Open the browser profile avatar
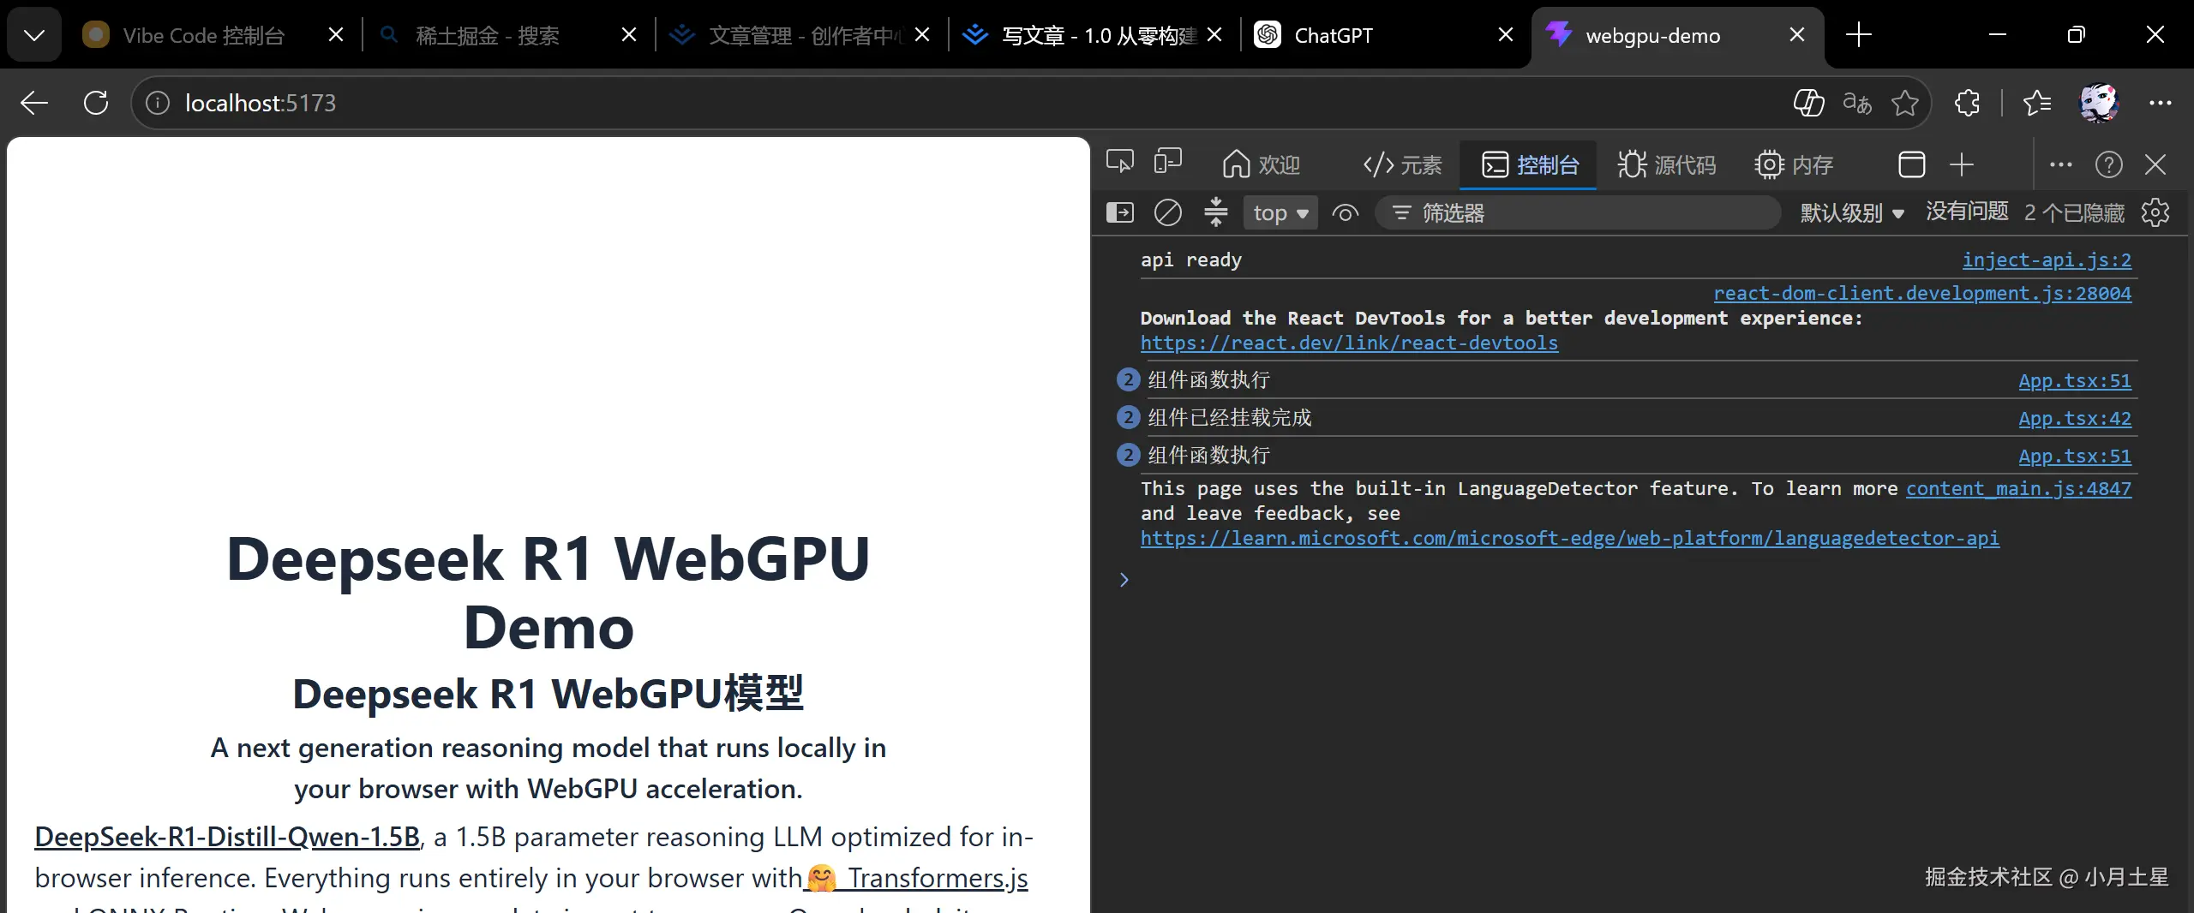This screenshot has width=2194, height=913. point(2099,103)
